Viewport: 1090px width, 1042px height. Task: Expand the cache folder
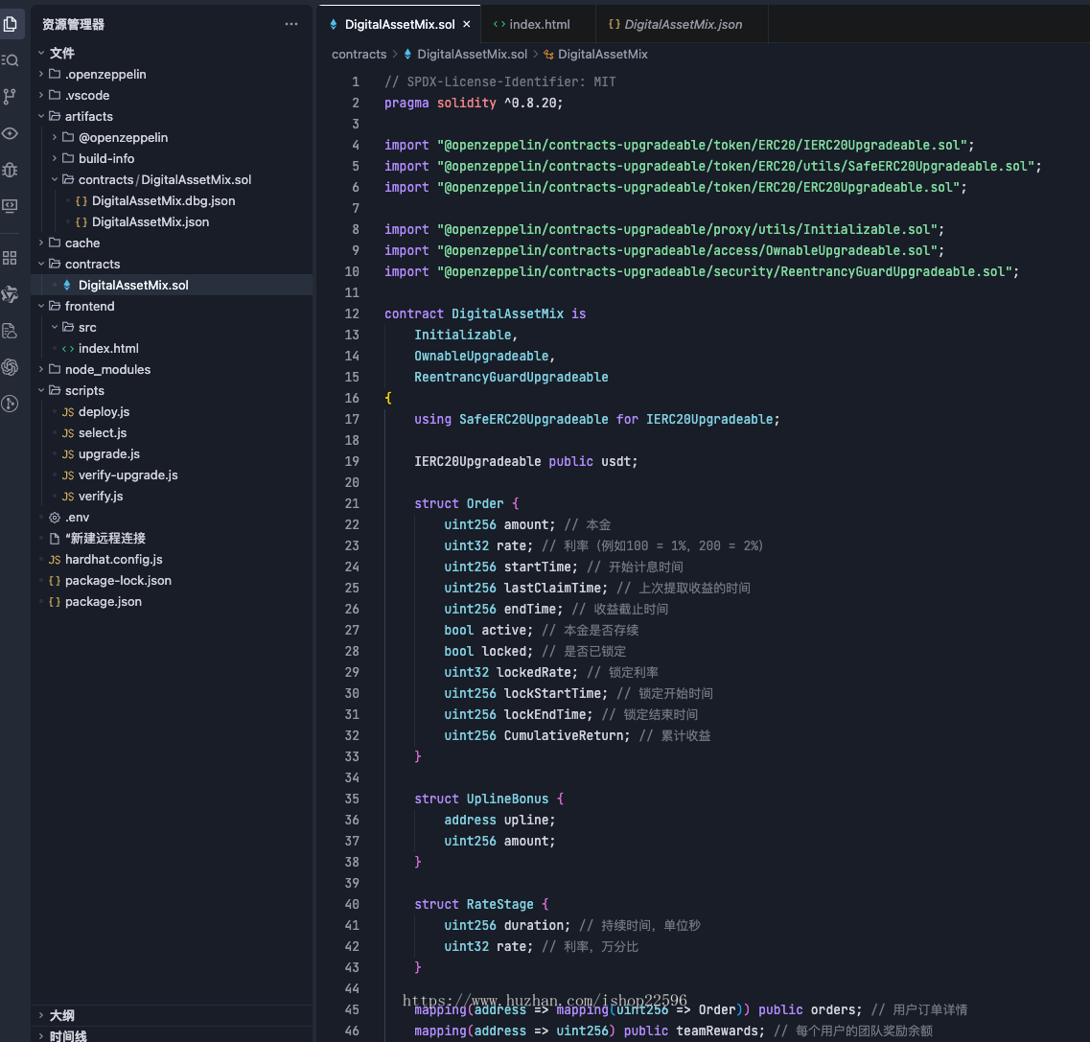(81, 243)
